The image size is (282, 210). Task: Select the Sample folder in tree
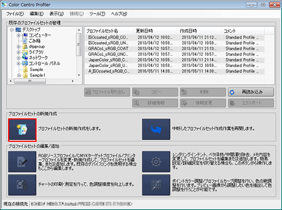pos(37,69)
